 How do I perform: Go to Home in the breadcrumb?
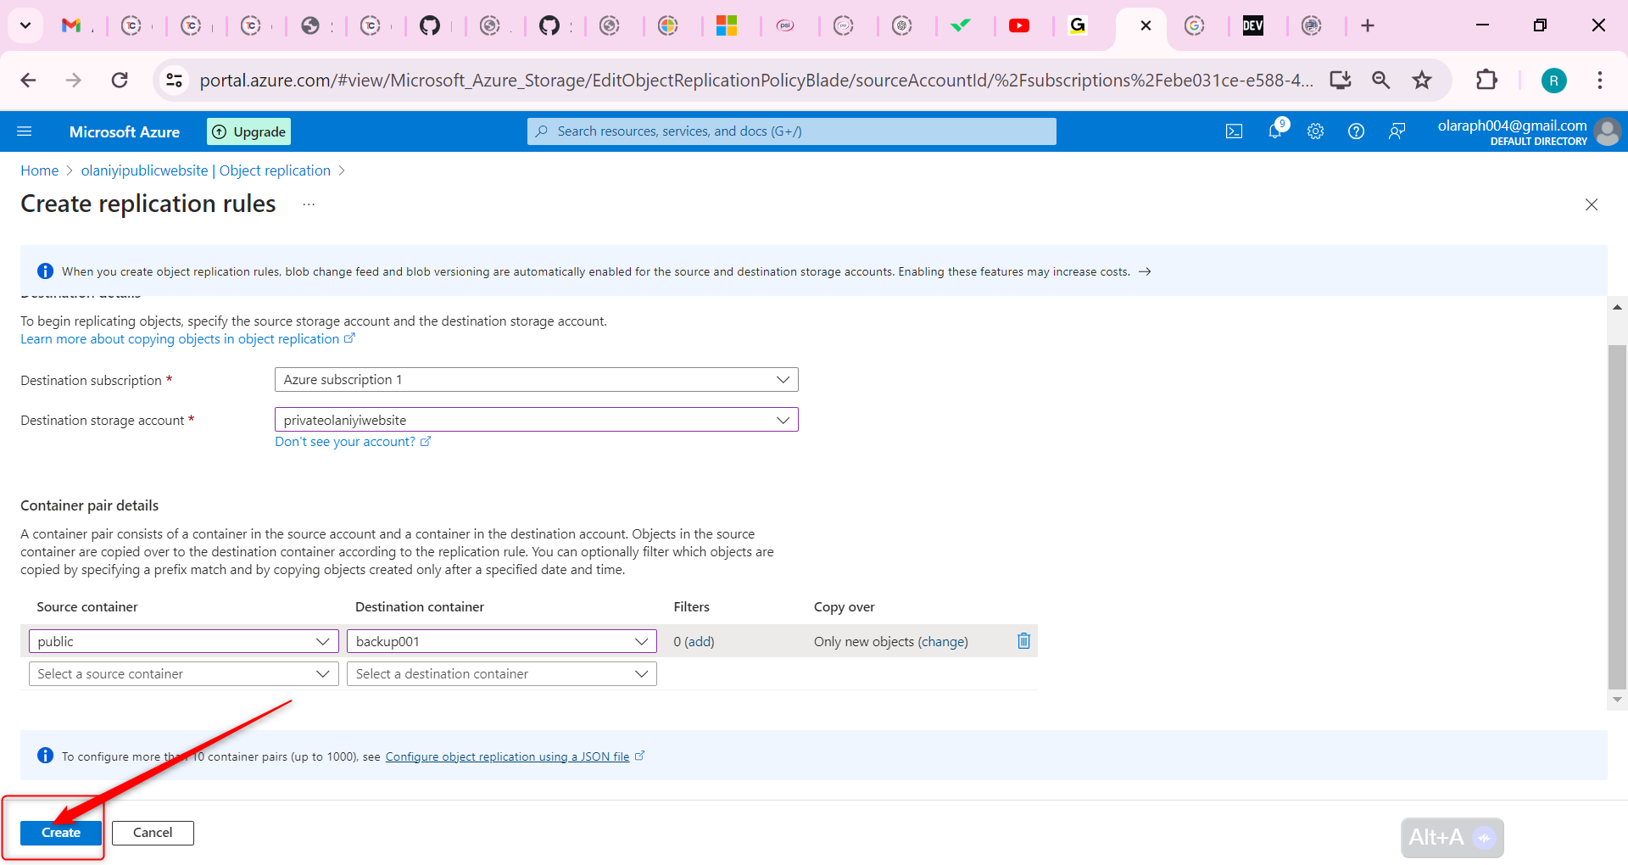40,170
